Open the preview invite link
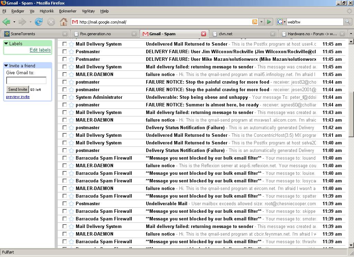 [18, 97]
